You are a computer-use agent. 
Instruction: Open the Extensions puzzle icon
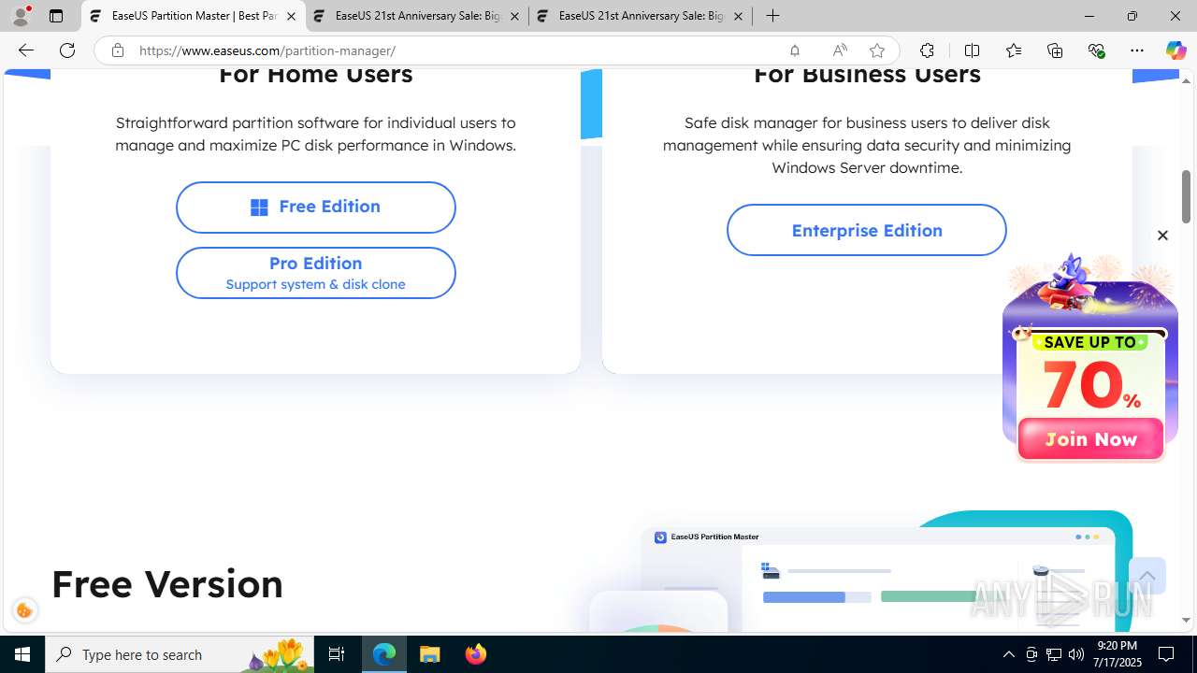point(927,50)
